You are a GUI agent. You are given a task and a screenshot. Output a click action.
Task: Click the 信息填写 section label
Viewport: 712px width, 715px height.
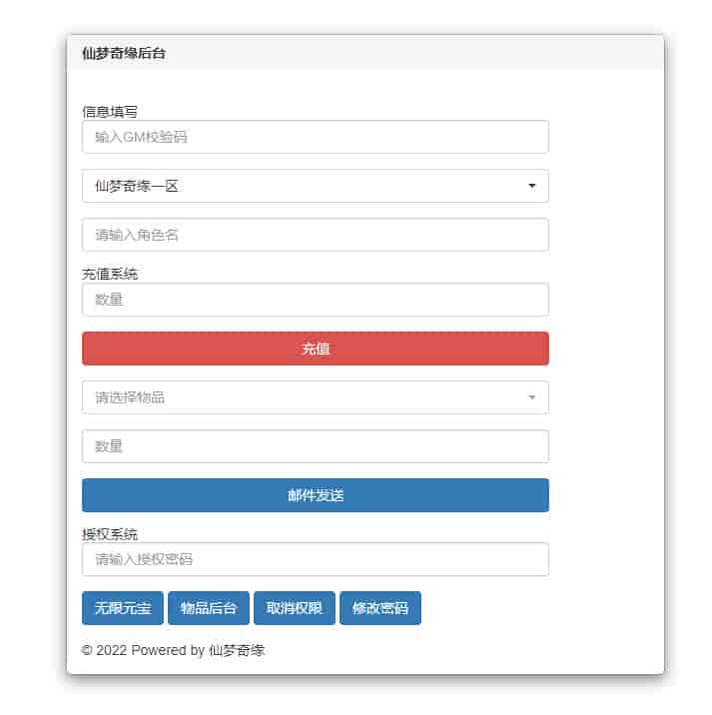click(110, 112)
